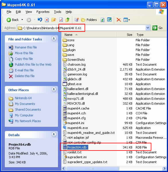The width and height of the screenshot is (168, 172).
Task: Collapse the Details panel
Action: (x=54, y=134)
